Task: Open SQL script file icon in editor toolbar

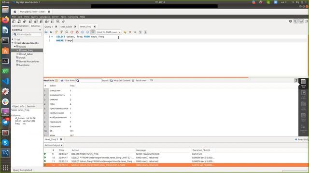Action: coord(46,32)
